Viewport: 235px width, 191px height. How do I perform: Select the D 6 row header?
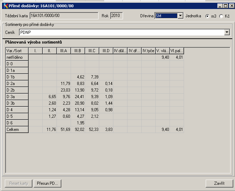17,123
